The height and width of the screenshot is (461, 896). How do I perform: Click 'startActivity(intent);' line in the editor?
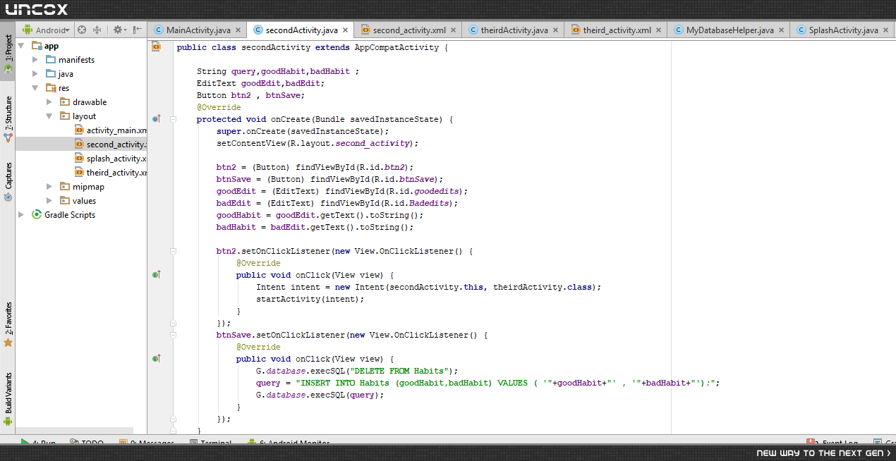point(310,299)
